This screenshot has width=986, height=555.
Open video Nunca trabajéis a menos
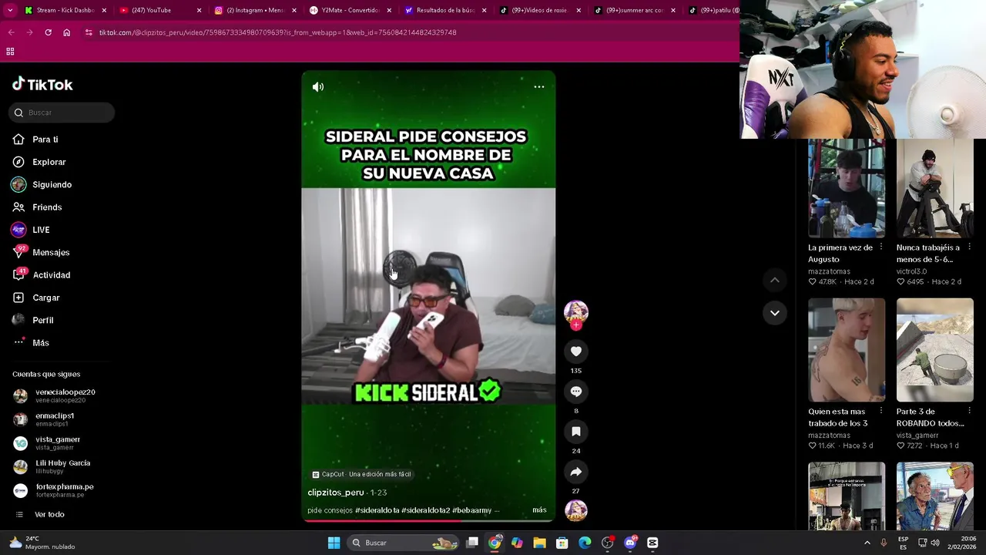[x=934, y=189]
